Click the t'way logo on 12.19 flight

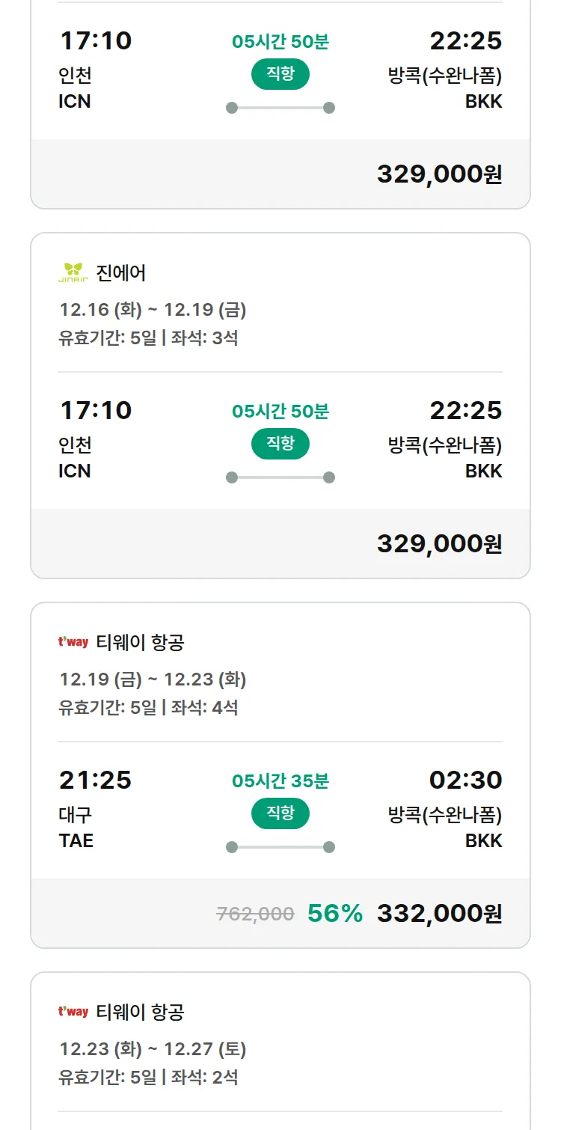(73, 642)
